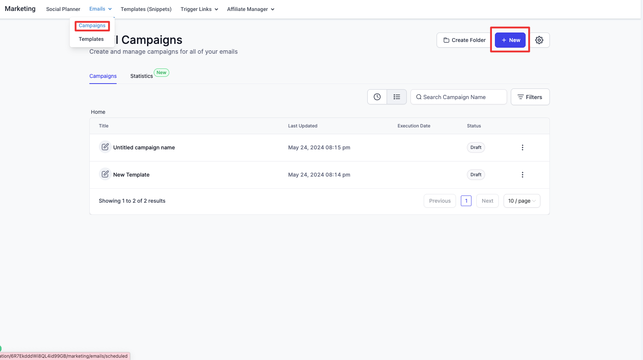Click edit icon beside New Template
The height and width of the screenshot is (360, 643).
tap(105, 174)
